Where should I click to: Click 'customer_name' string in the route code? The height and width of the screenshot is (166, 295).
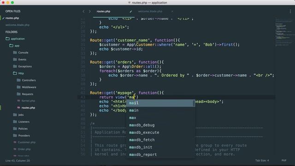click(x=133, y=40)
